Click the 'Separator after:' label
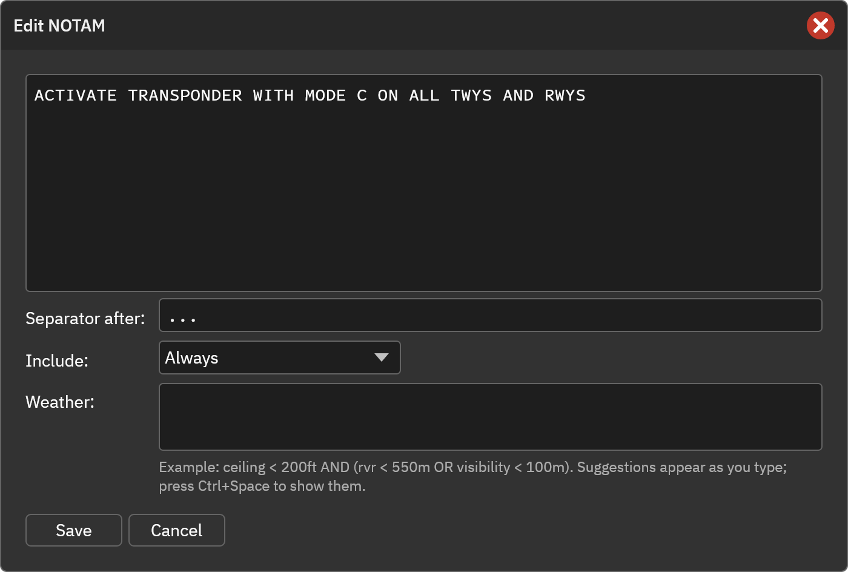Screen dimensions: 848x572 coord(85,318)
